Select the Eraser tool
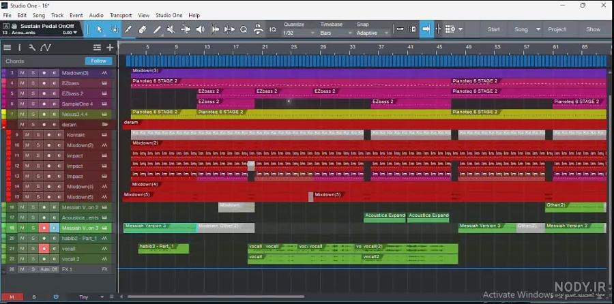Image resolution: width=614 pixels, height=304 pixels. pos(143,29)
